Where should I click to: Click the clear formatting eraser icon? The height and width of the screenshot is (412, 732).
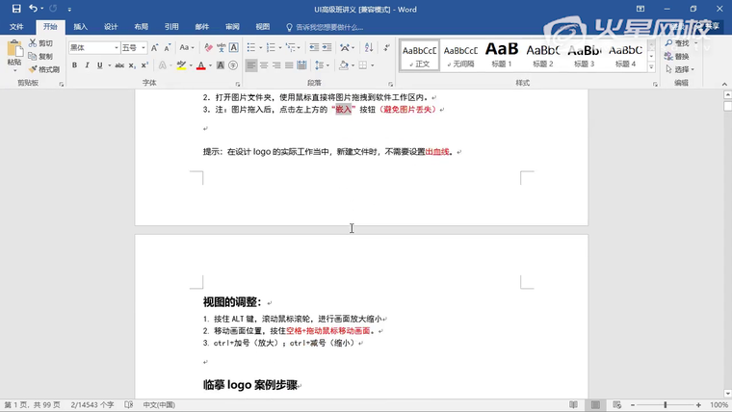pos(206,47)
